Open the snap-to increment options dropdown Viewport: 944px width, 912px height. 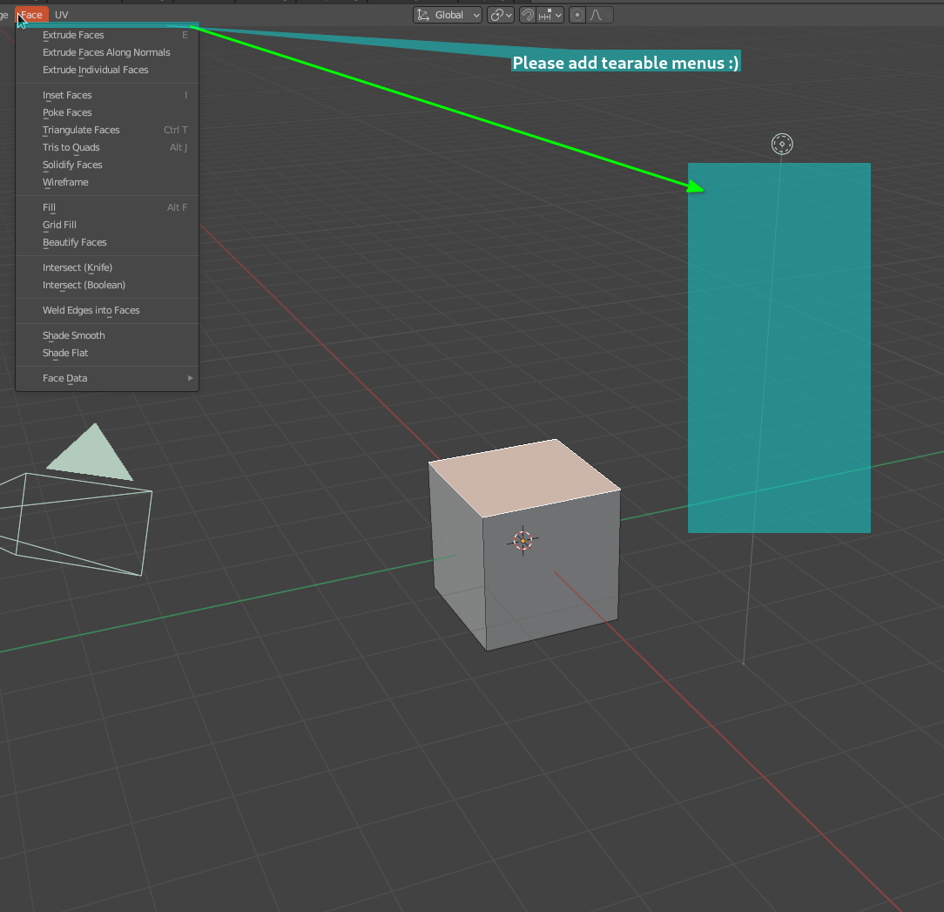550,15
